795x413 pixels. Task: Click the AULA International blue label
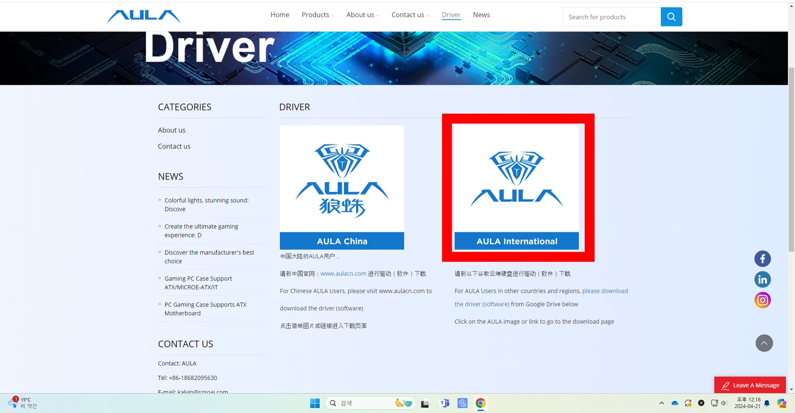pyautogui.click(x=517, y=241)
